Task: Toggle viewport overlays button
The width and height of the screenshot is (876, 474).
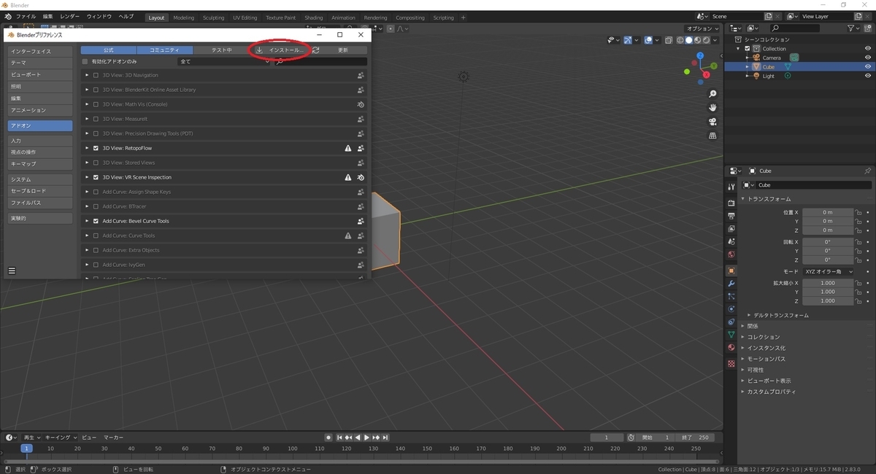Action: (x=648, y=40)
